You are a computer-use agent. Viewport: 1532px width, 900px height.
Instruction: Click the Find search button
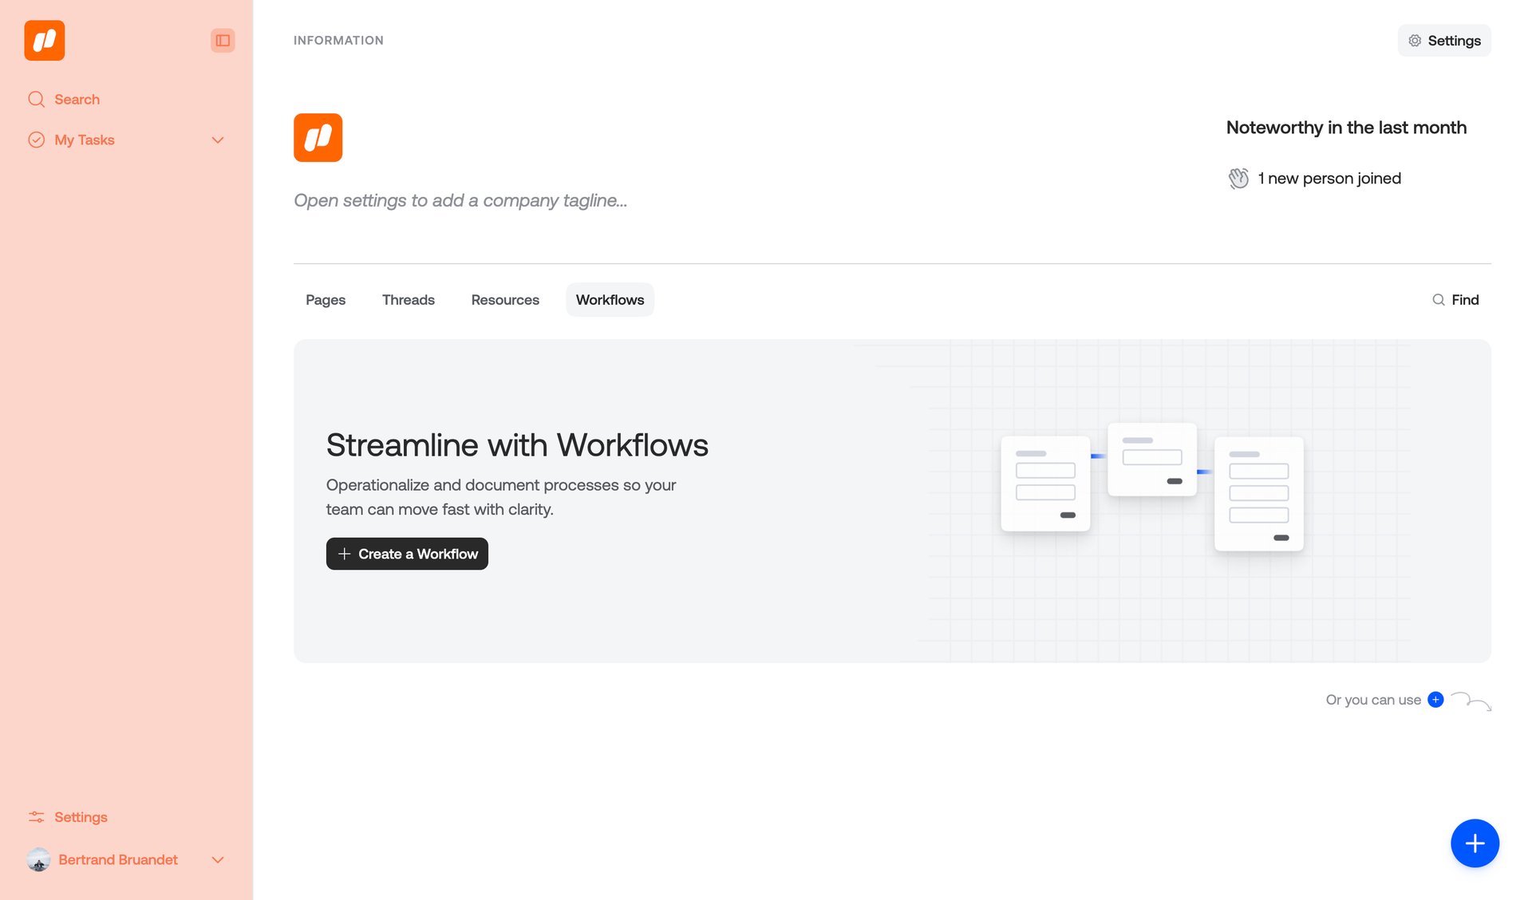coord(1455,300)
